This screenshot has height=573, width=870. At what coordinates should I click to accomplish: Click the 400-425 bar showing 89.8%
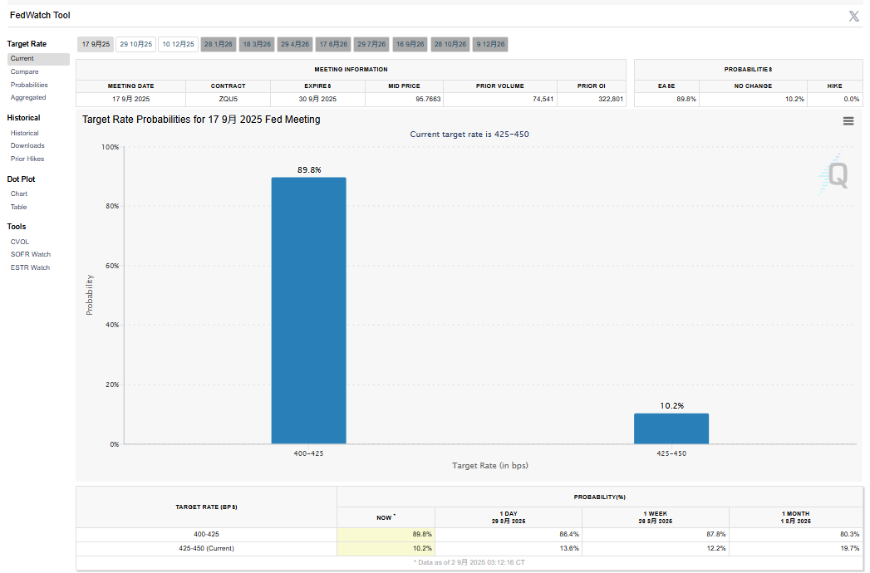308,311
